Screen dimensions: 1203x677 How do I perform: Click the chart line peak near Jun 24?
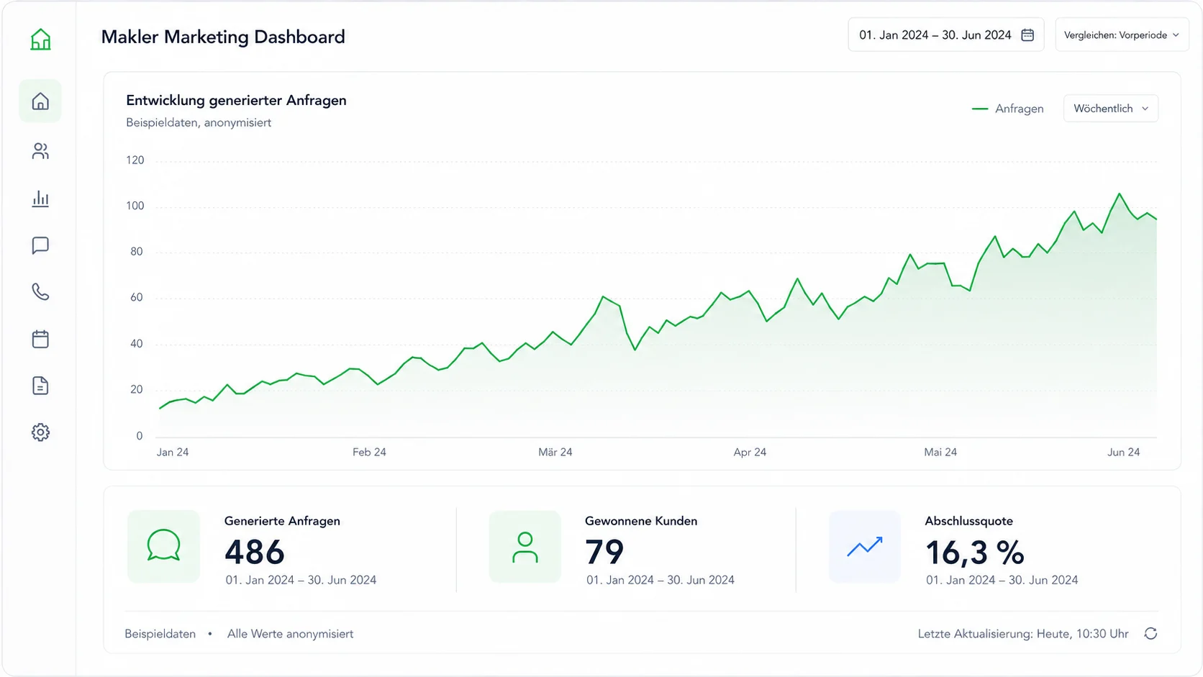pyautogui.click(x=1120, y=194)
